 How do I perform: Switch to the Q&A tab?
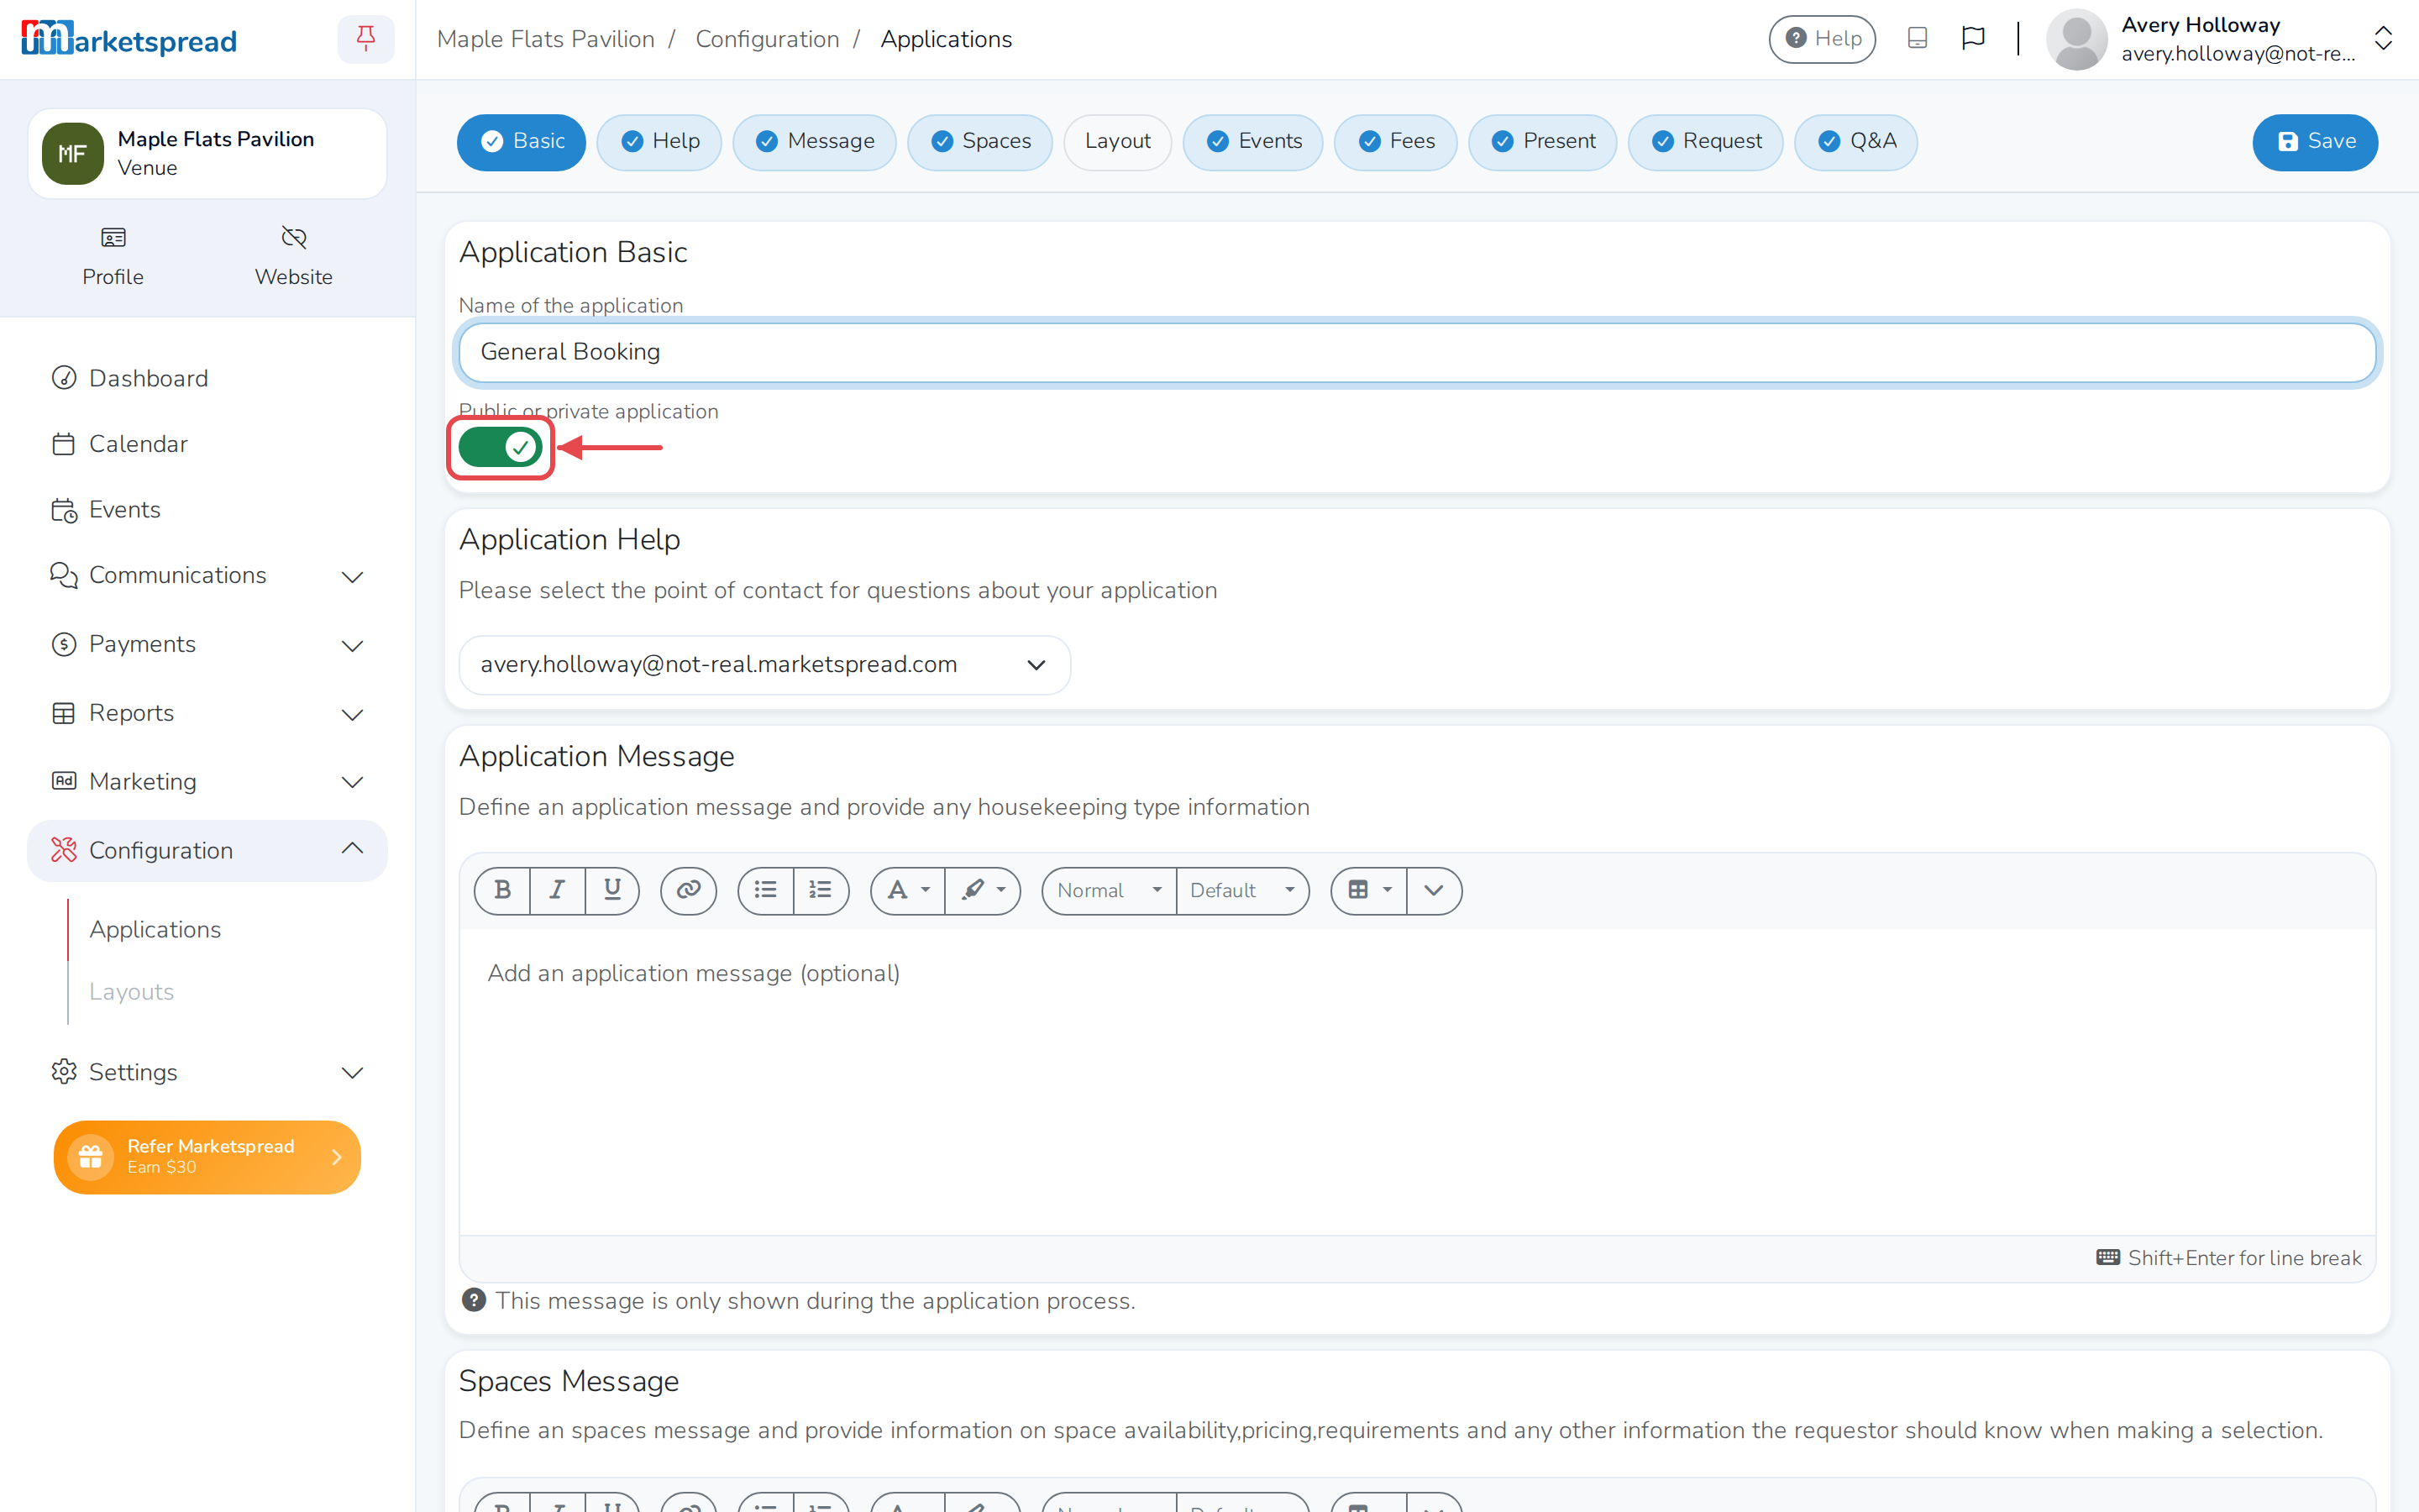pos(1855,142)
